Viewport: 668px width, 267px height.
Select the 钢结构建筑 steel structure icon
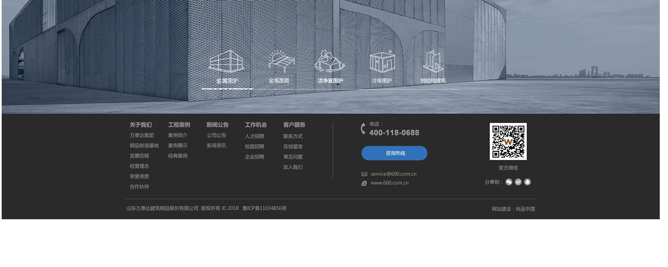pyautogui.click(x=433, y=62)
